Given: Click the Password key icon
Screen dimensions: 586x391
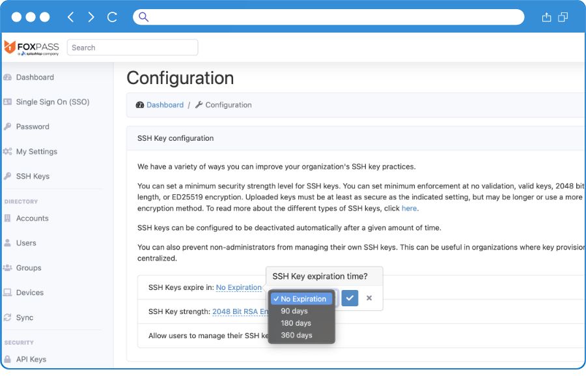Looking at the screenshot, I should tap(9, 126).
